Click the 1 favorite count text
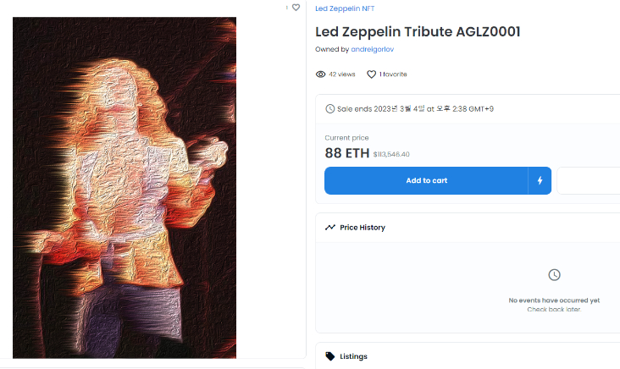The width and height of the screenshot is (620, 369). 393,74
